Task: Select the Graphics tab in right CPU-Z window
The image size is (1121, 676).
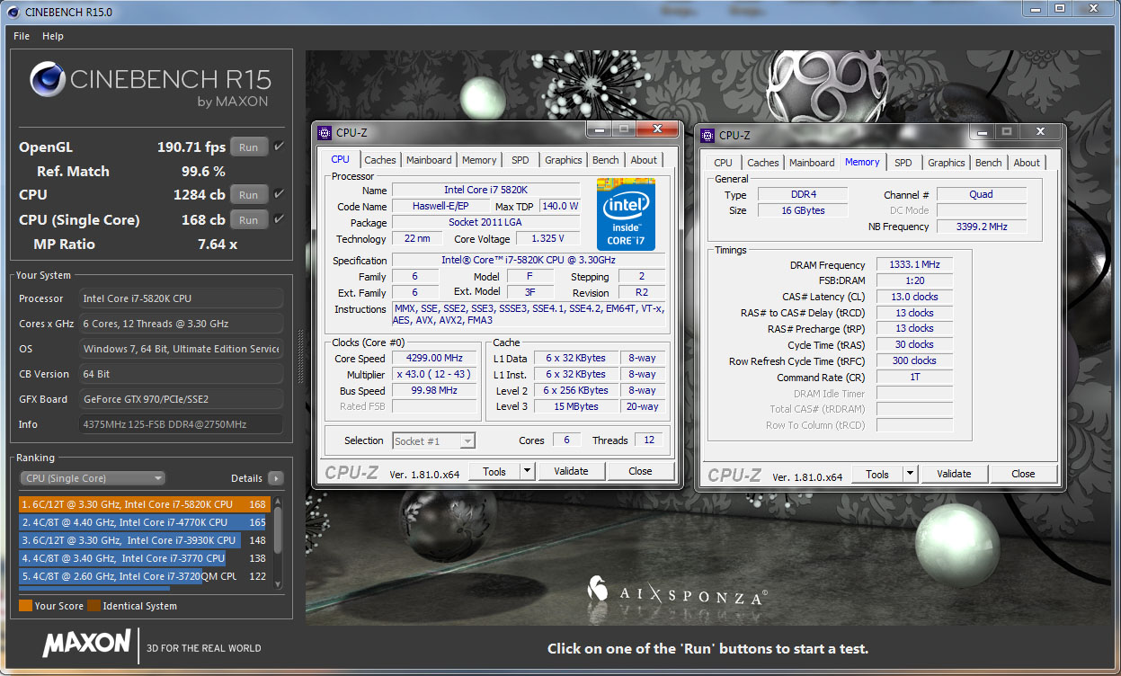Action: (x=947, y=163)
